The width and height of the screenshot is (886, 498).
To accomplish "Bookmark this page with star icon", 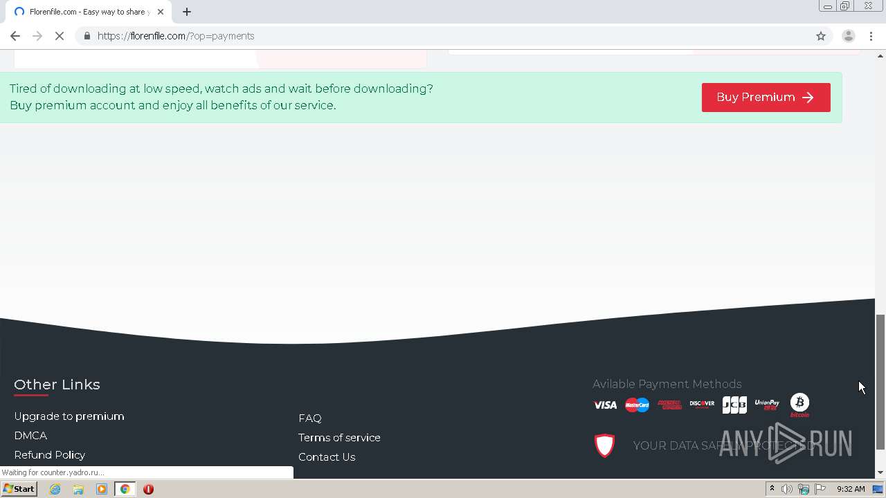I will (821, 36).
